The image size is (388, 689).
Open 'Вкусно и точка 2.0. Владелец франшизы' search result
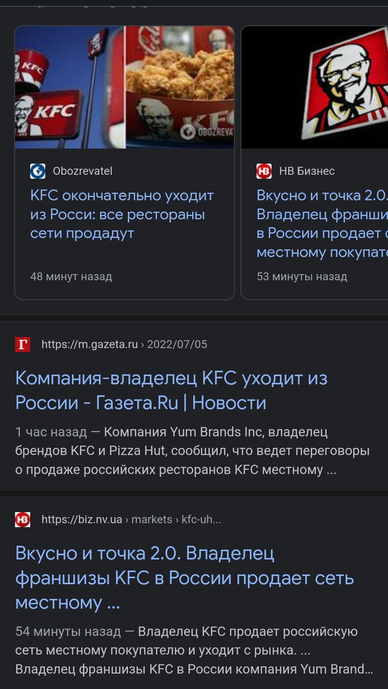pos(184,578)
